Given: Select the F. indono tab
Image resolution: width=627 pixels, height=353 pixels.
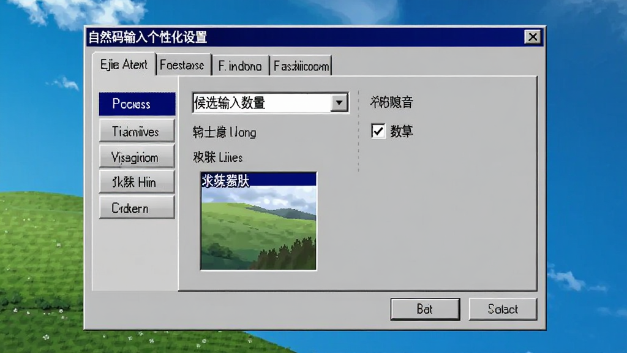Looking at the screenshot, I should pos(240,66).
